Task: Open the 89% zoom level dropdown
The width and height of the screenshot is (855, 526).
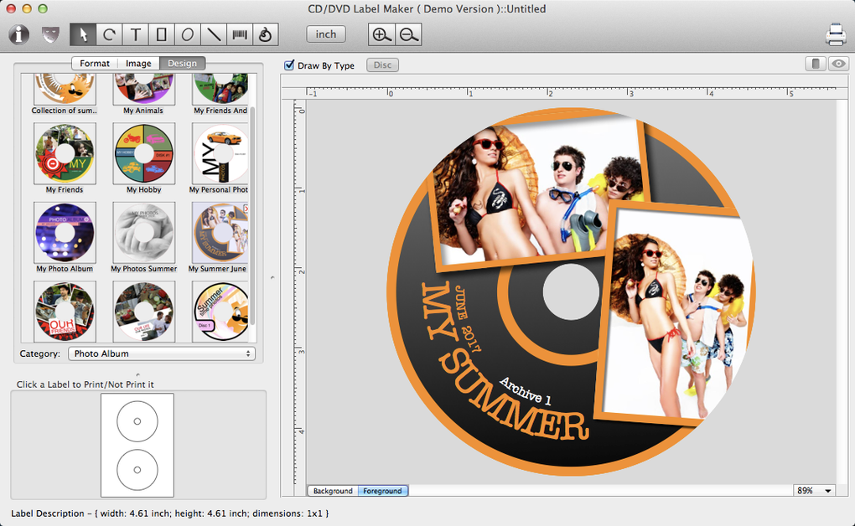Action: (815, 491)
